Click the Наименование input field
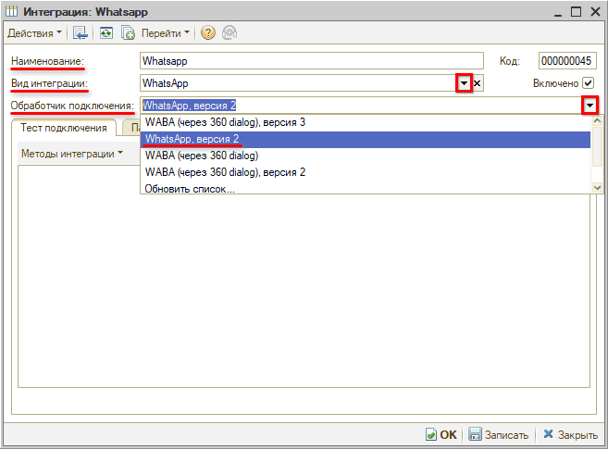 coord(311,61)
